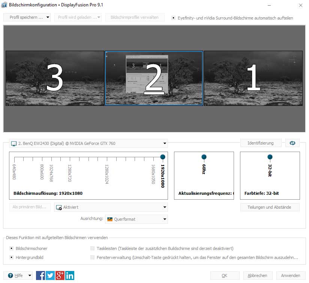Screen dimensions: 309x283
Task: Click the 60hz refresh rate slider handle
Action: click(x=204, y=157)
